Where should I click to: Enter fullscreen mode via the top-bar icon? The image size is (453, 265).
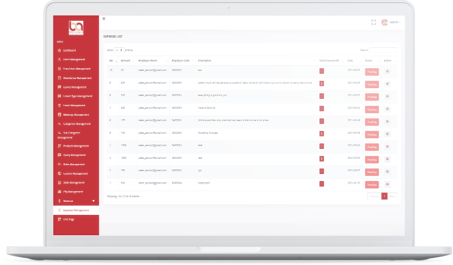374,22
